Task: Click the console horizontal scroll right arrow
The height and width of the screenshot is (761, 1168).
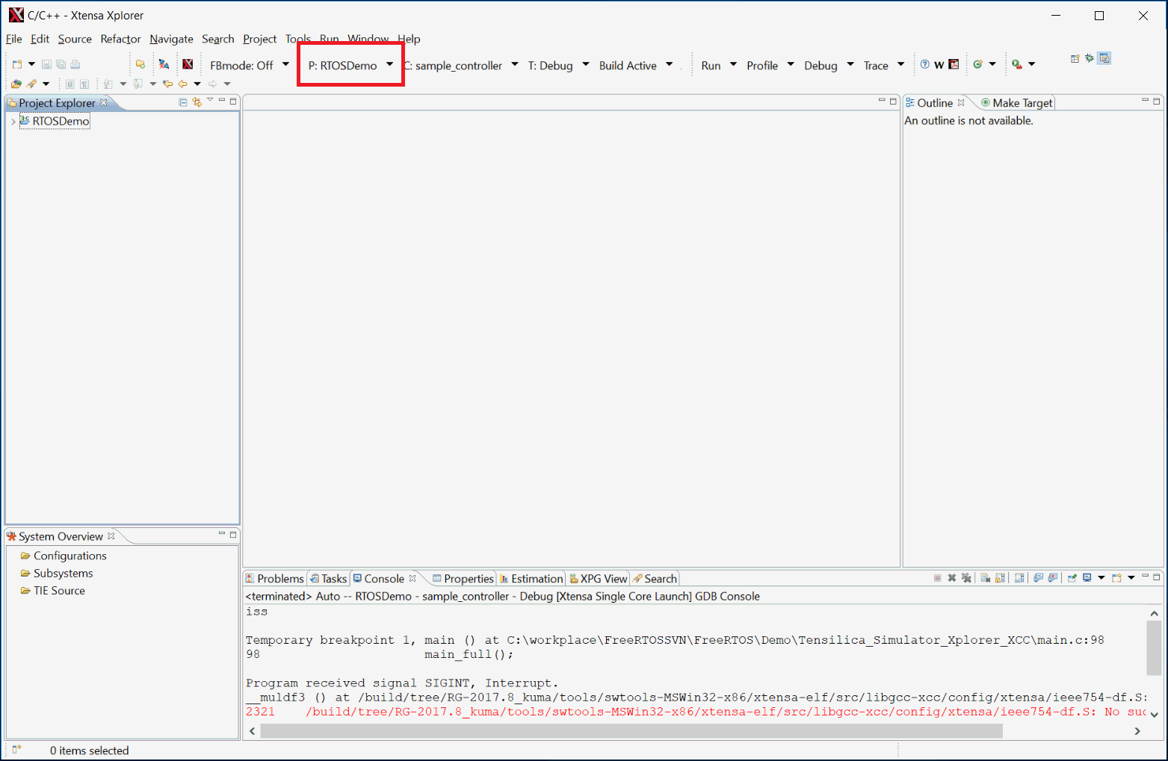Action: [x=1137, y=730]
